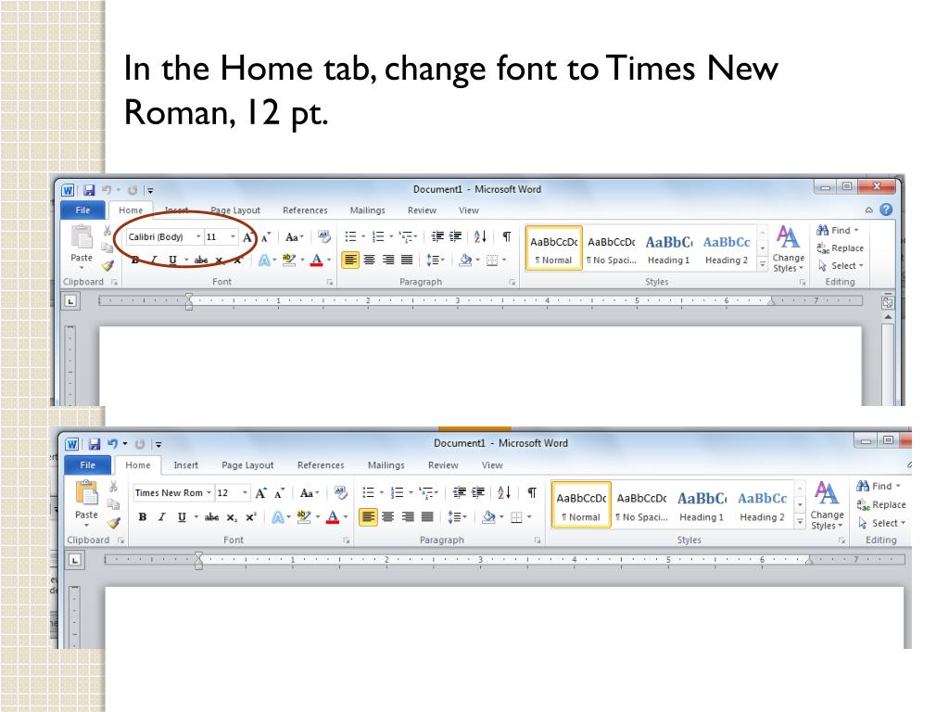This screenshot has height=712, width=949.
Task: Click Decrease Indent in Times New Roman window
Action: click(x=460, y=493)
